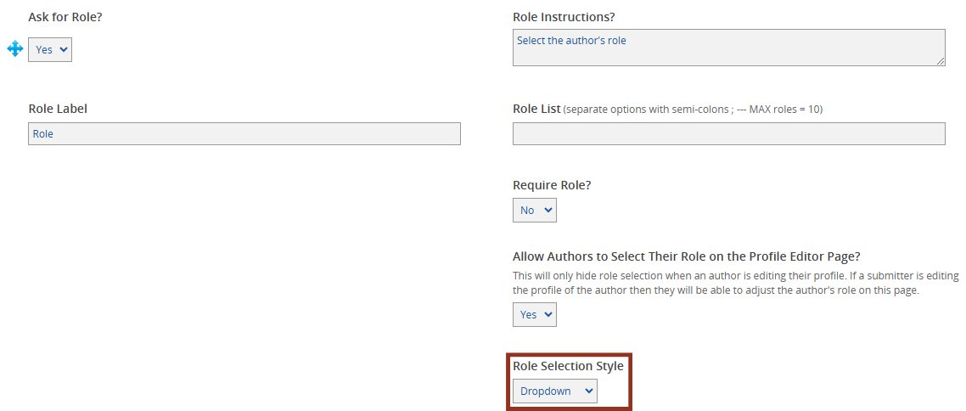Click the "Role Label" heading text
Screen dimensions: 966x411
click(58, 109)
